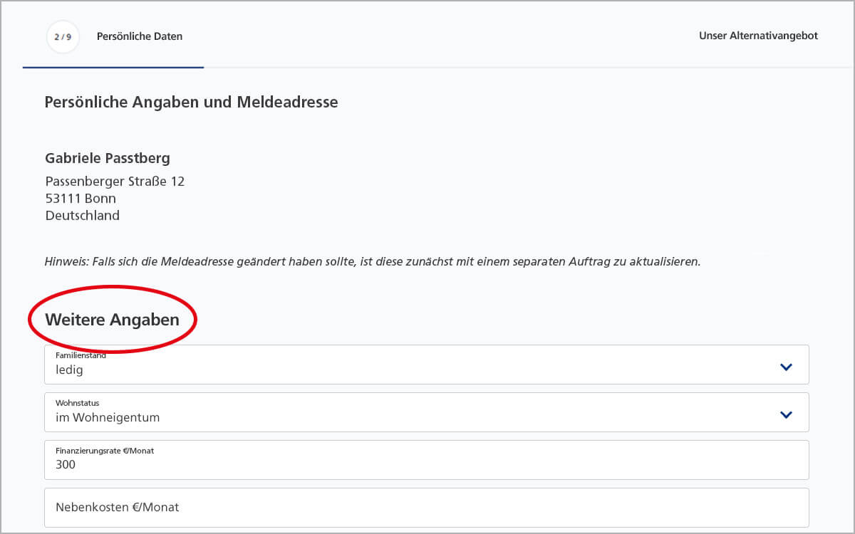Click the circled 'Weitere Angaben' heading

(112, 320)
